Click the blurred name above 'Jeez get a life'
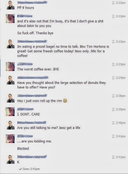Image resolution: width=128 pixels, height=174 pixels. click(x=32, y=122)
